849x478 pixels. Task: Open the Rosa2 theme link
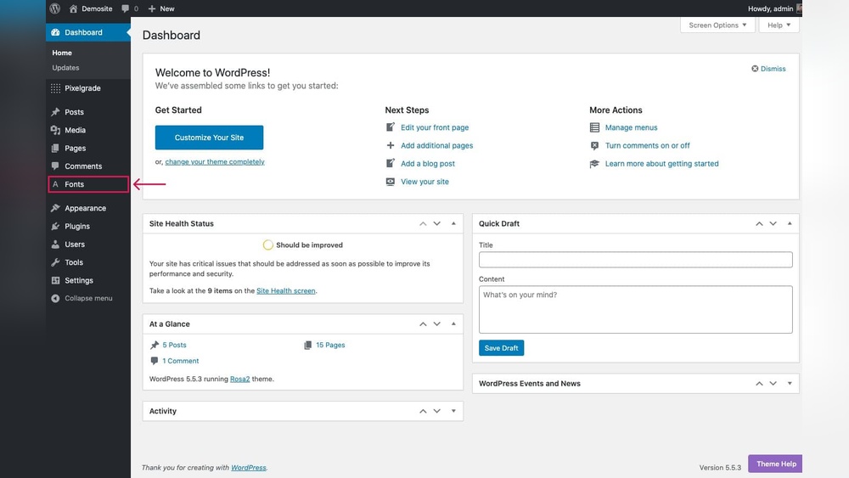click(240, 379)
